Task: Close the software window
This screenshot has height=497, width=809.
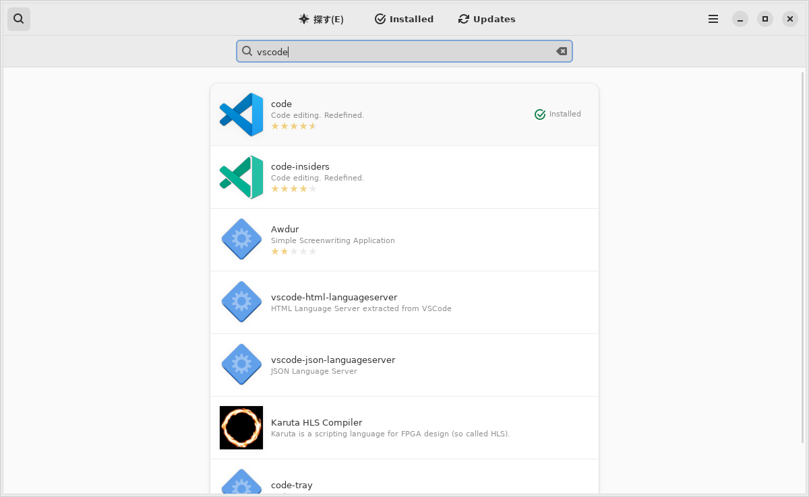Action: [790, 19]
